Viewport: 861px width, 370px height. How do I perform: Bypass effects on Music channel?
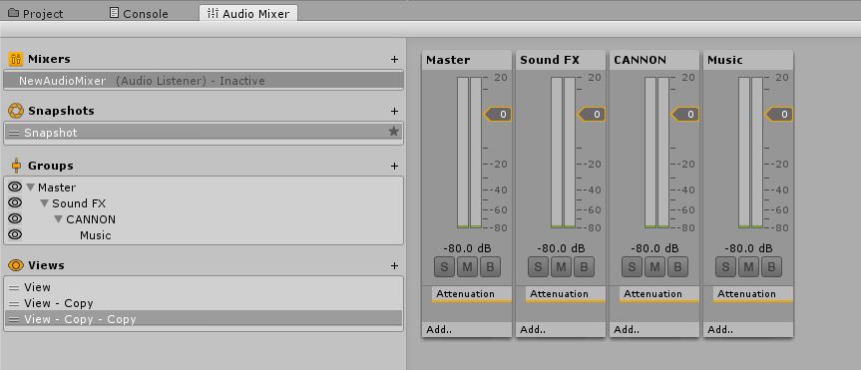(x=771, y=267)
